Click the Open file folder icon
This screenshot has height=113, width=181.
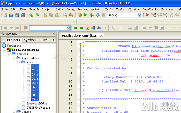[x=11, y=15]
